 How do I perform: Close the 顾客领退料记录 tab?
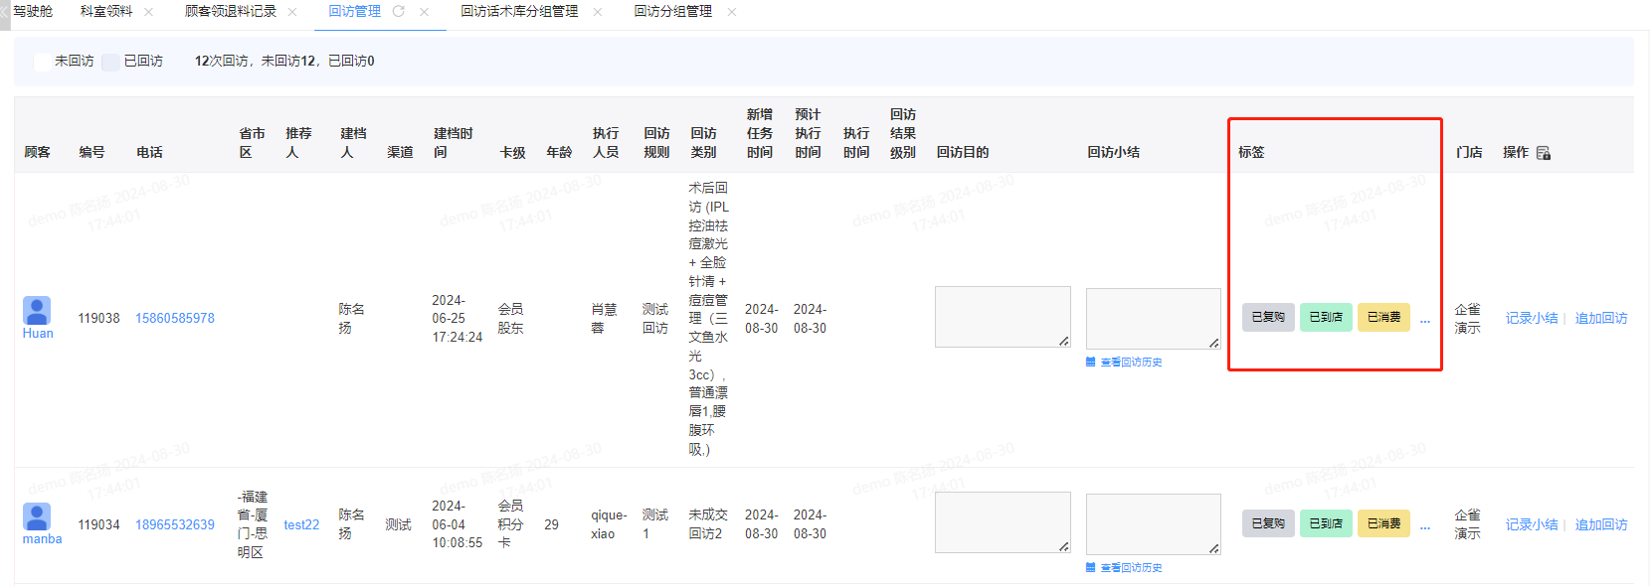pyautogui.click(x=292, y=12)
